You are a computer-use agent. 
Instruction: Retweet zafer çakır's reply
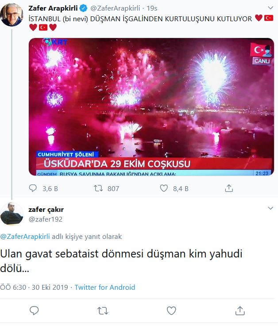pos(103,311)
